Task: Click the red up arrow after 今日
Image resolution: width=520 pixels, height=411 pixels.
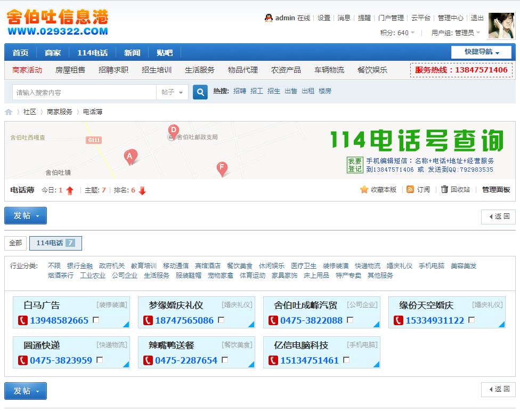Action: pos(70,190)
